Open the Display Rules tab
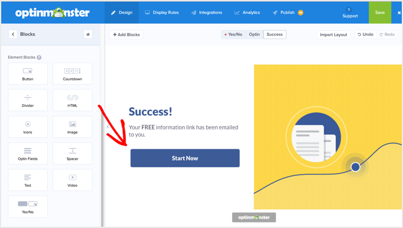Screen dimensions: 403x228 [162, 13]
